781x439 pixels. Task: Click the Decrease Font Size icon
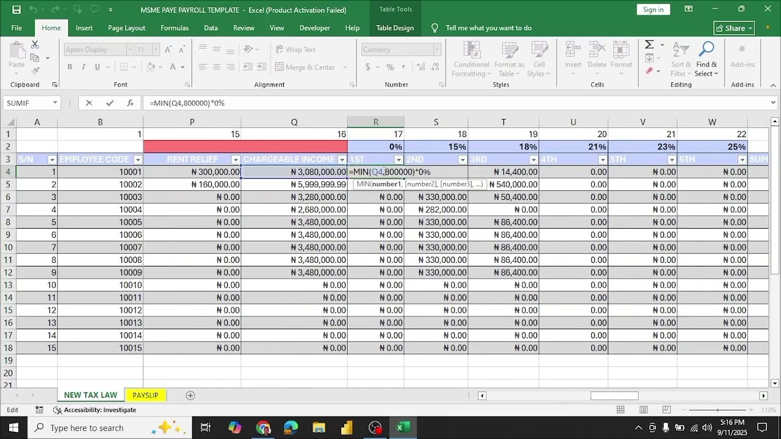coord(182,49)
